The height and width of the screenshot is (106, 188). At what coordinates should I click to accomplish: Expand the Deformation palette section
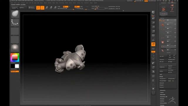pos(163,103)
